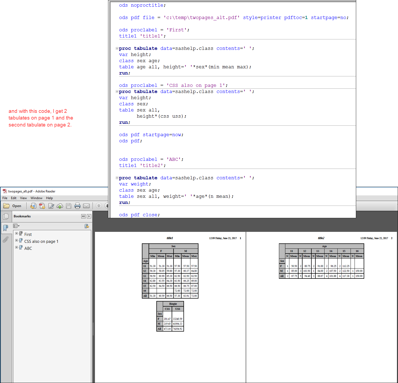The height and width of the screenshot is (383, 398).
Task: Expand the ABC bookmark node
Action: click(x=16, y=247)
